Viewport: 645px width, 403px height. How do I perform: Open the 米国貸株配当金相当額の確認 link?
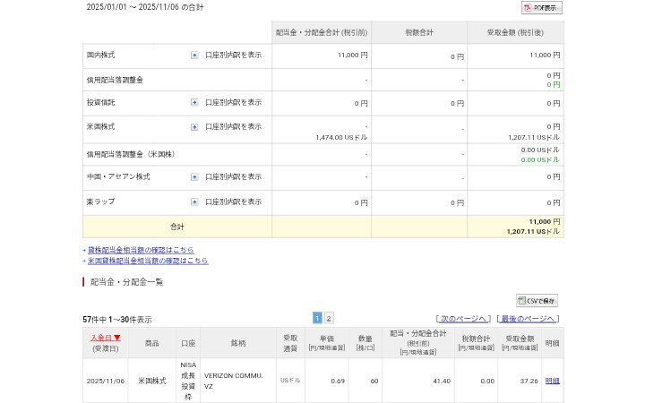click(148, 261)
